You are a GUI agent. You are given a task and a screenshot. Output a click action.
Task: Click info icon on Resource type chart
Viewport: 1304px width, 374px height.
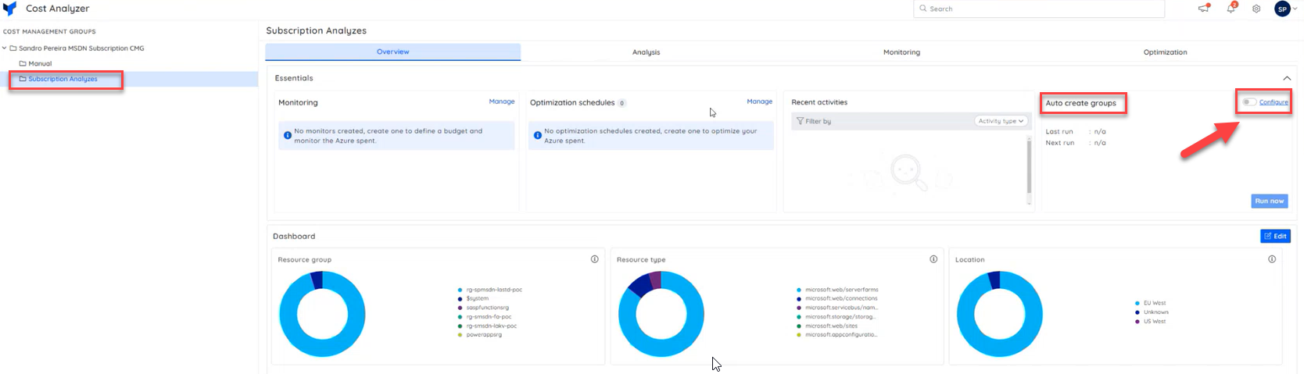(x=933, y=259)
